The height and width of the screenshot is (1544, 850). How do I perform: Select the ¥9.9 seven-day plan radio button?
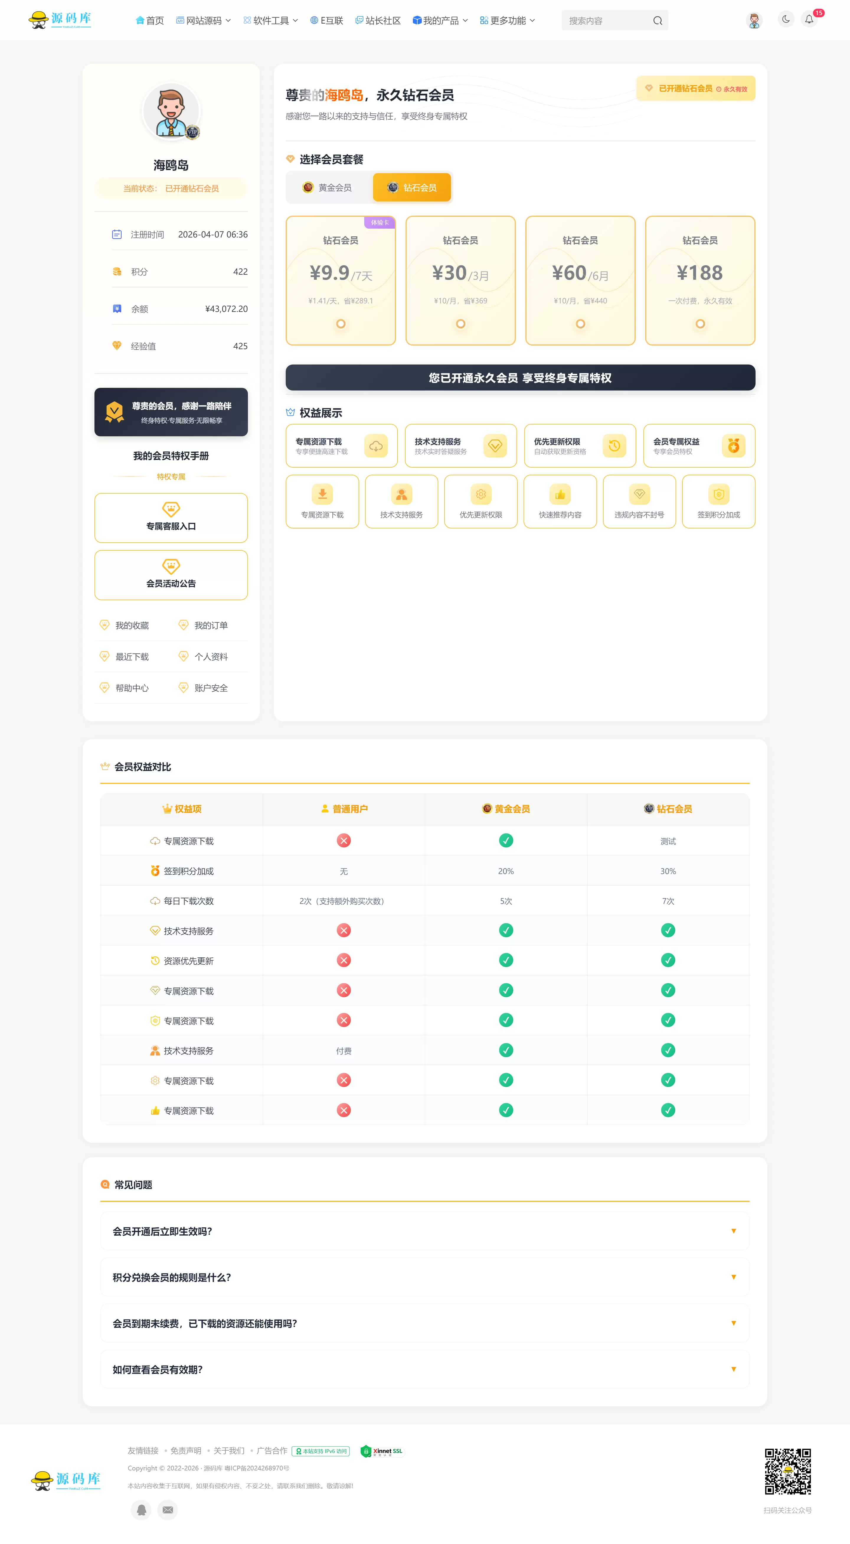point(340,324)
